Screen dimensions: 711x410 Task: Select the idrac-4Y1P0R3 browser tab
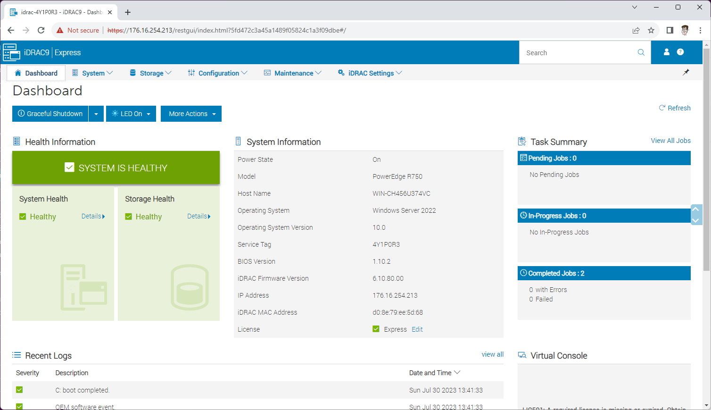[61, 12]
